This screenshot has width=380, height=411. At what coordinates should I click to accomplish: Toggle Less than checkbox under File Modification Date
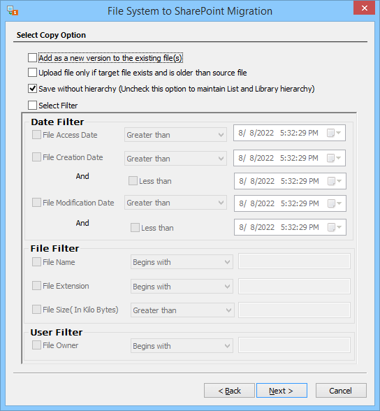tap(135, 228)
